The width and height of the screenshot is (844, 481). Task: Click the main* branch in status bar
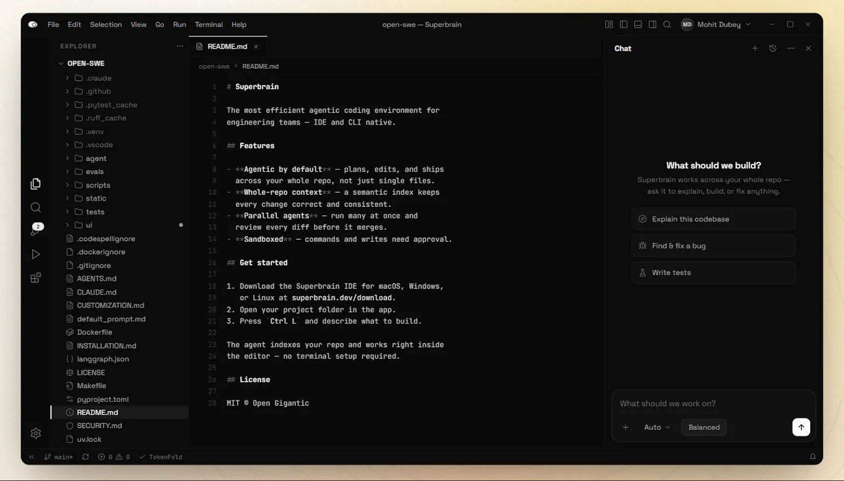59,457
